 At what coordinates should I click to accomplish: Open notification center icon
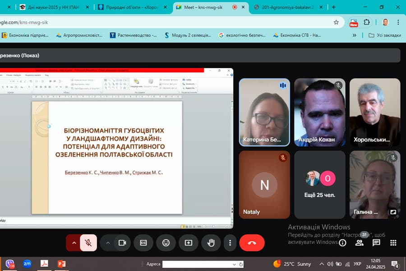[395, 264]
